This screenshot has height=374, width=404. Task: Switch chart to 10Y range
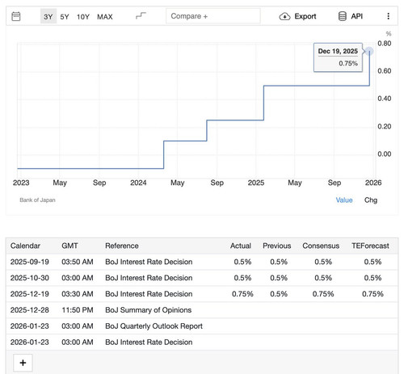83,17
